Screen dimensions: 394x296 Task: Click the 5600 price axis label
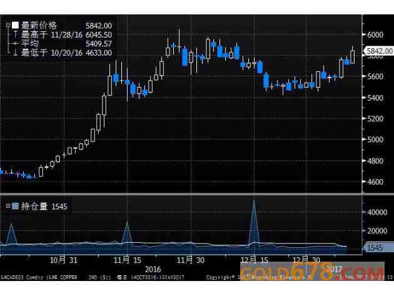coord(375,76)
